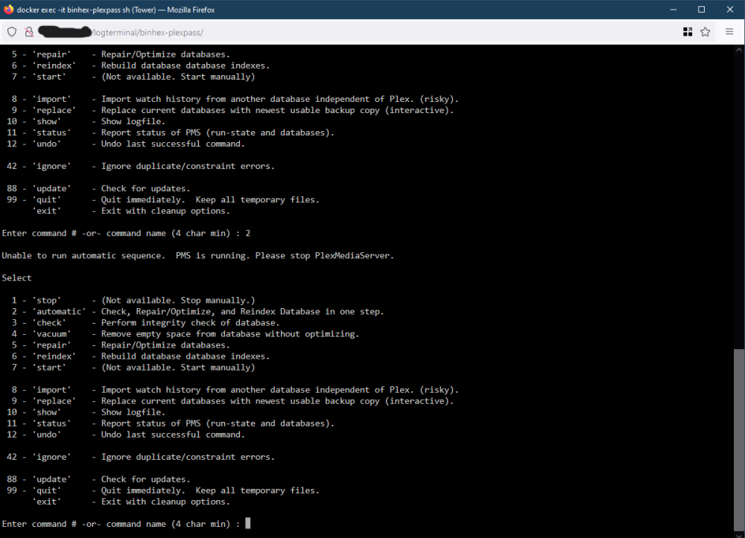Click the command prompt cursor at bottom
This screenshot has height=538, width=745.
[247, 523]
